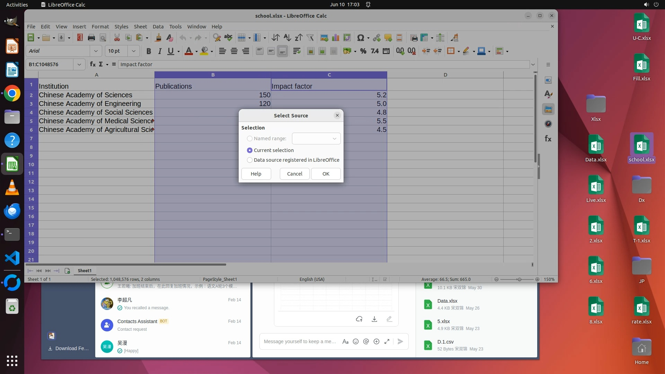This screenshot has width=665, height=374.
Task: Open the Data menu
Action: pos(158,27)
